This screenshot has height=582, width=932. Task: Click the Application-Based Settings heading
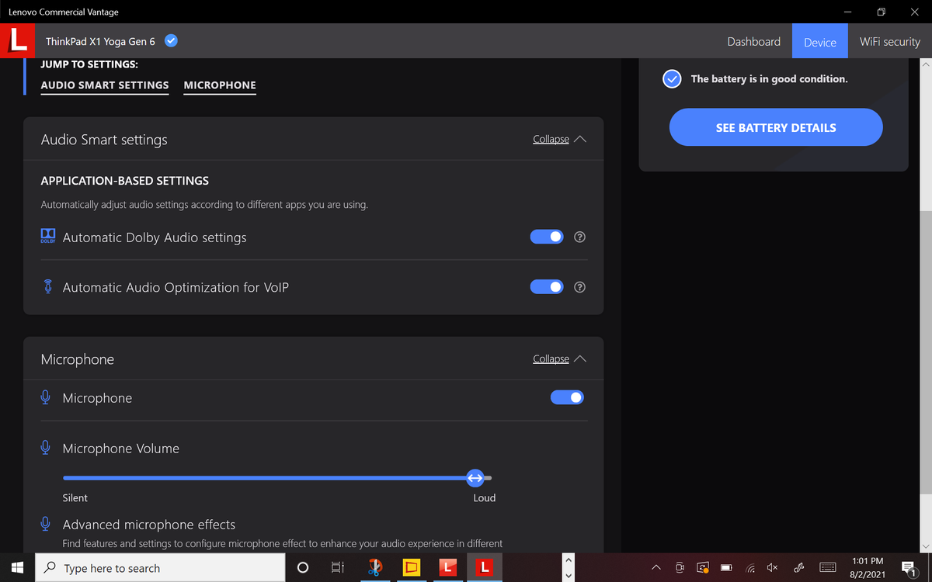[x=125, y=181]
